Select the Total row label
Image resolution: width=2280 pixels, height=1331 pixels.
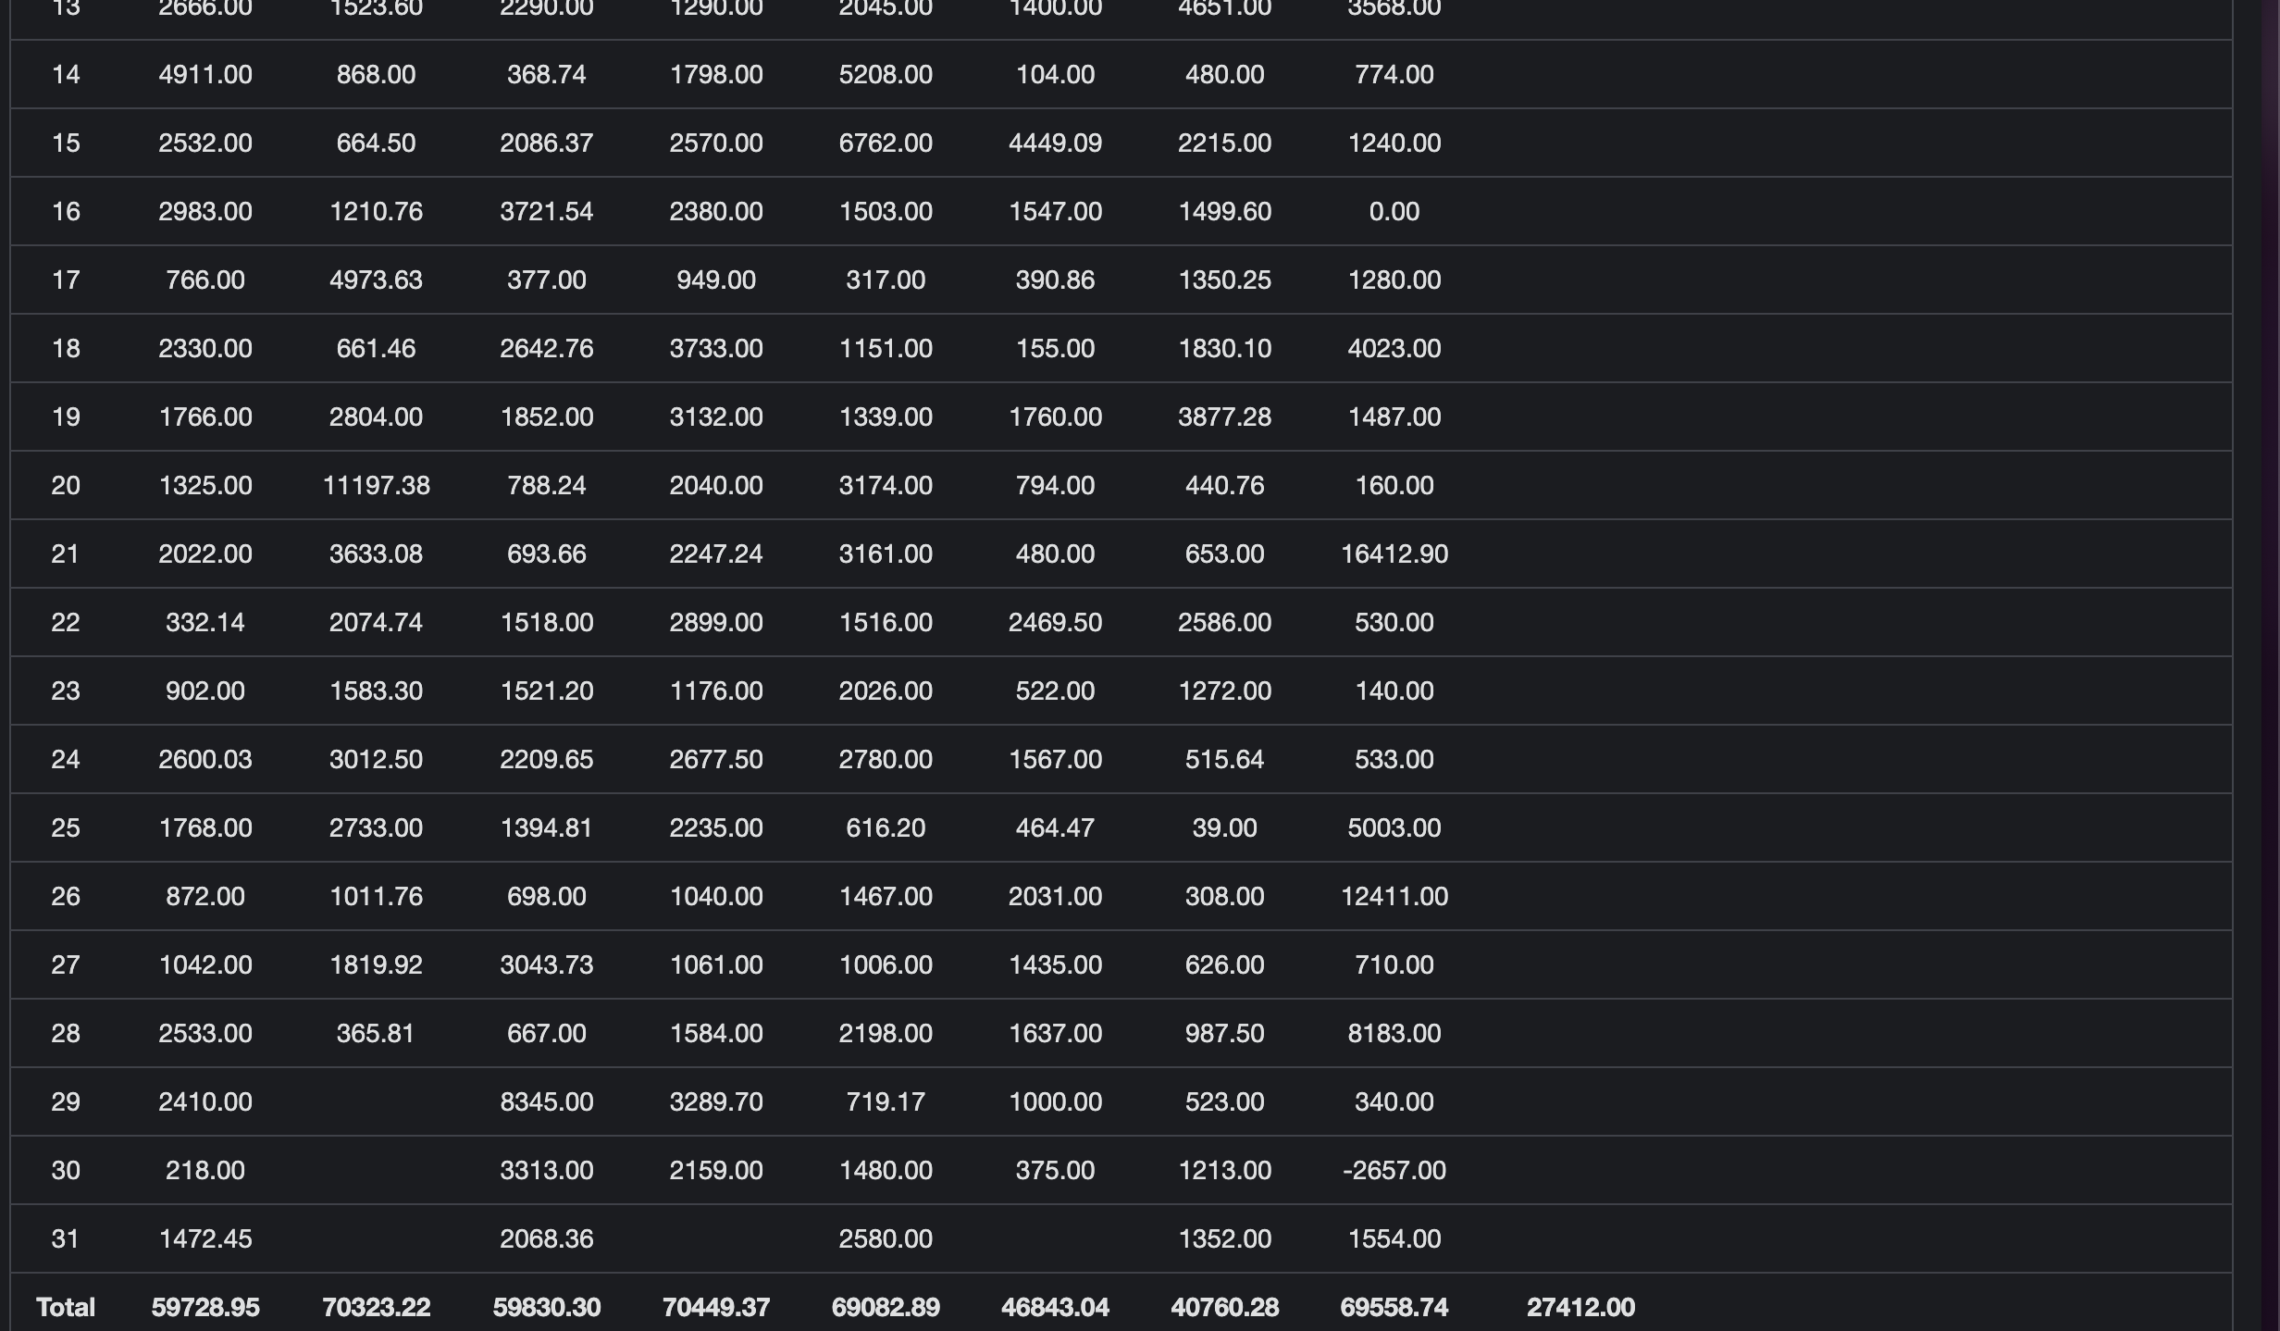click(66, 1307)
